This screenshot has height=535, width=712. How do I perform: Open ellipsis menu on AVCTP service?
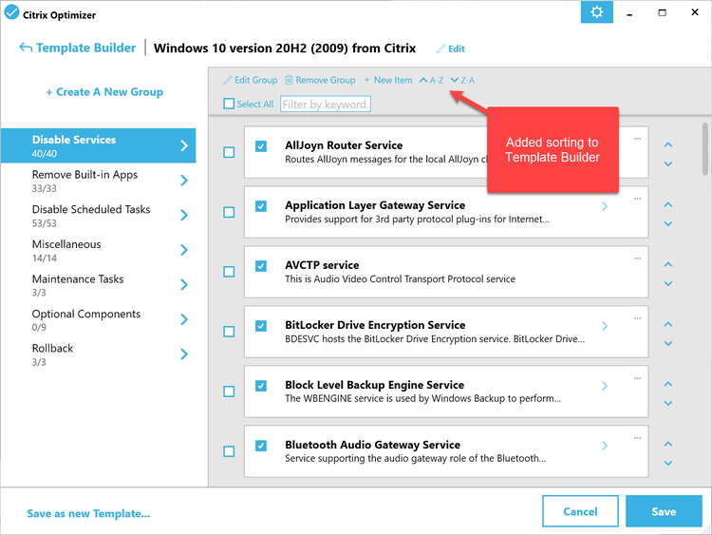(638, 258)
